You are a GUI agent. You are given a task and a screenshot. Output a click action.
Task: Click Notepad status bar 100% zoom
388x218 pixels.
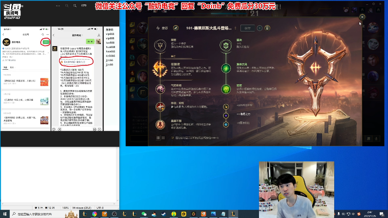pos(65,208)
